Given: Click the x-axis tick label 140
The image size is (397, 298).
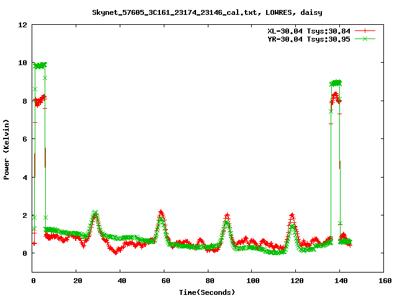Looking at the screenshot, I should (341, 281).
